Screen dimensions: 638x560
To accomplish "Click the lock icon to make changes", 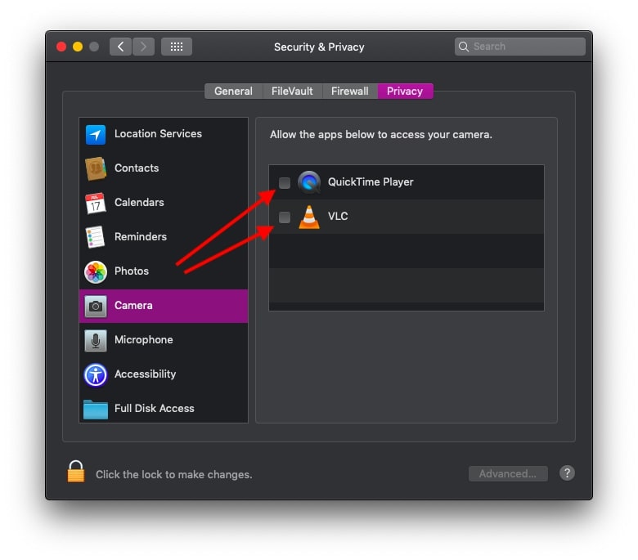I will click(x=76, y=472).
